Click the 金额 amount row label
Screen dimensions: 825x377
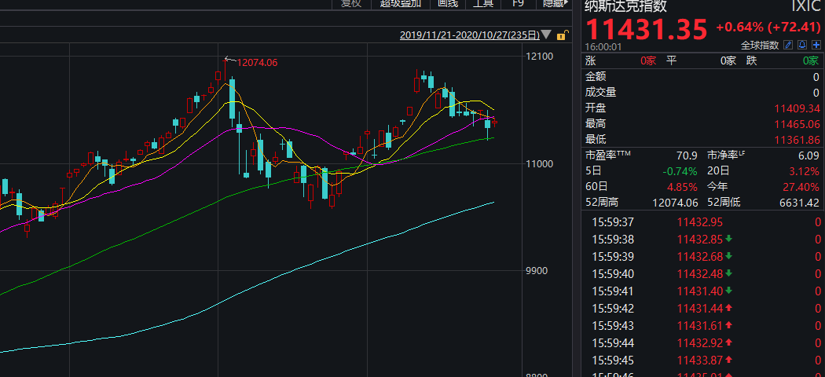click(596, 77)
